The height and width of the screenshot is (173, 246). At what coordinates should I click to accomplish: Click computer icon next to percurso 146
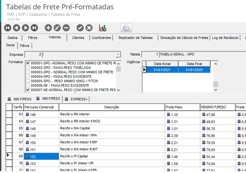pyautogui.click(x=27, y=114)
